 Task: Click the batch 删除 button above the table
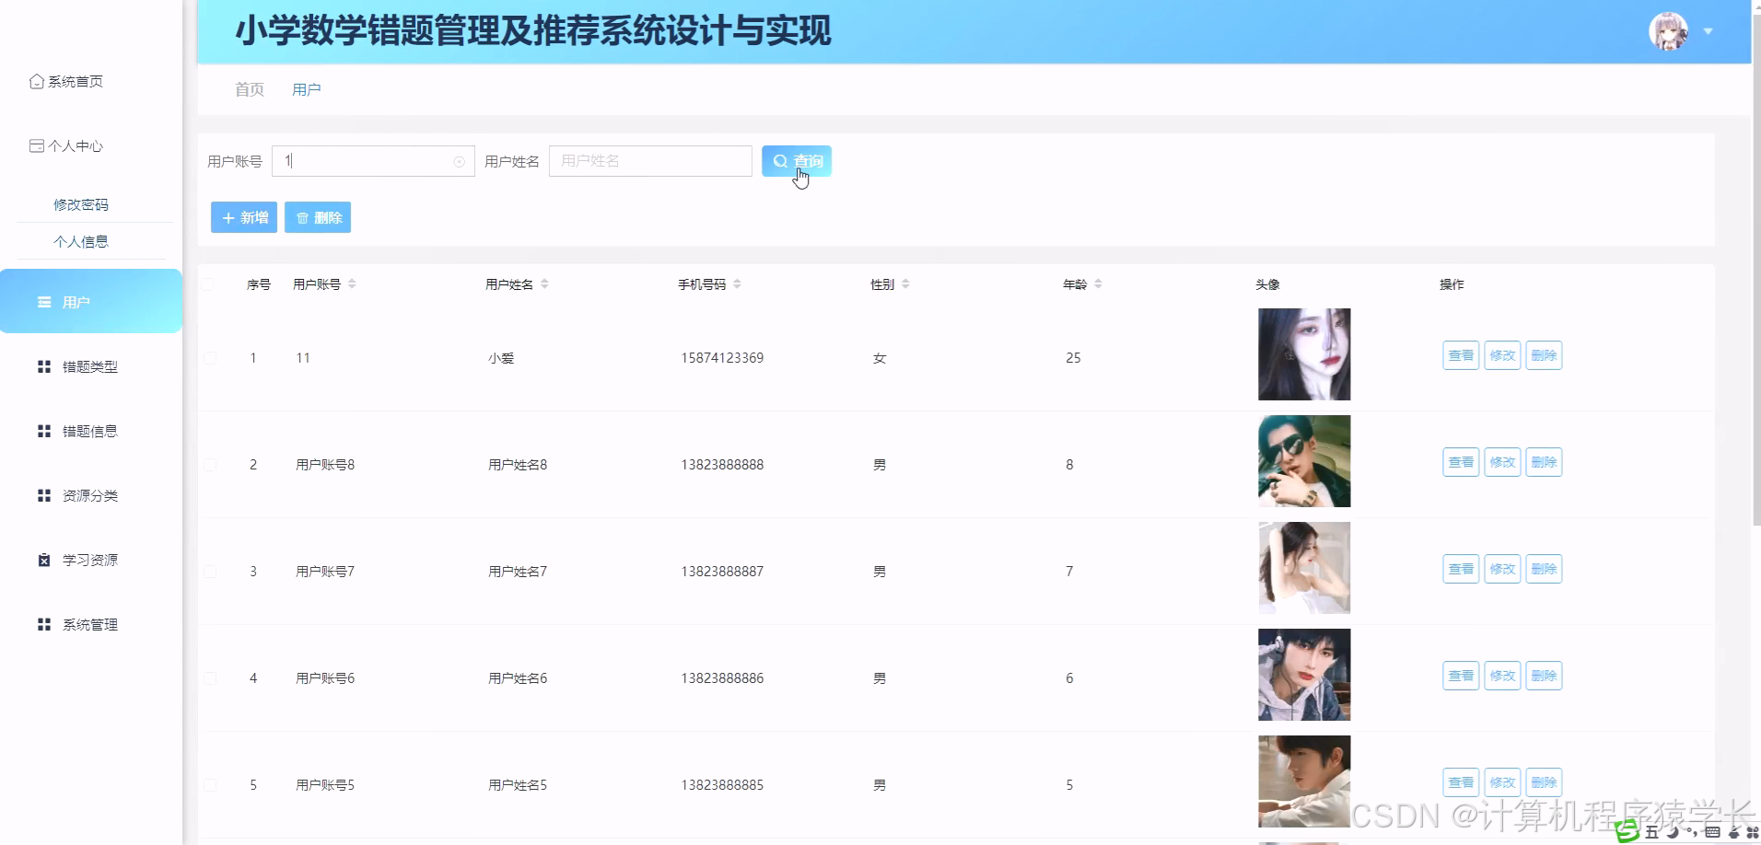point(318,217)
